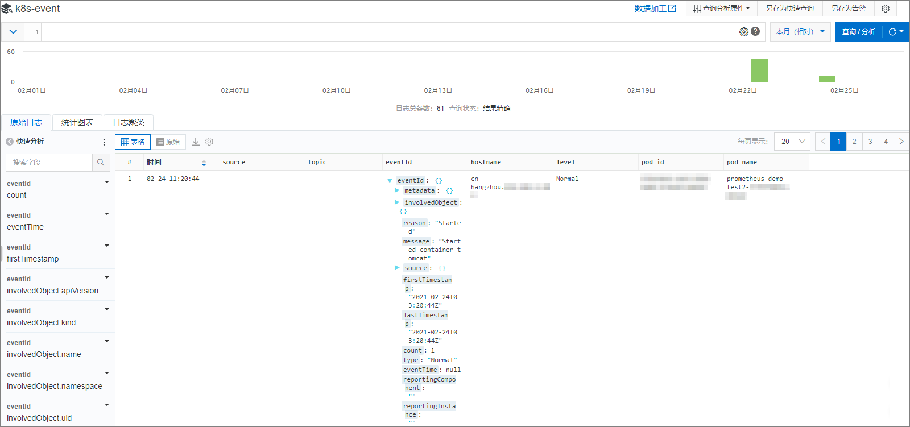Viewport: 910px width, 427px height.
Task: Click the query settings gear icon
Action: (744, 32)
